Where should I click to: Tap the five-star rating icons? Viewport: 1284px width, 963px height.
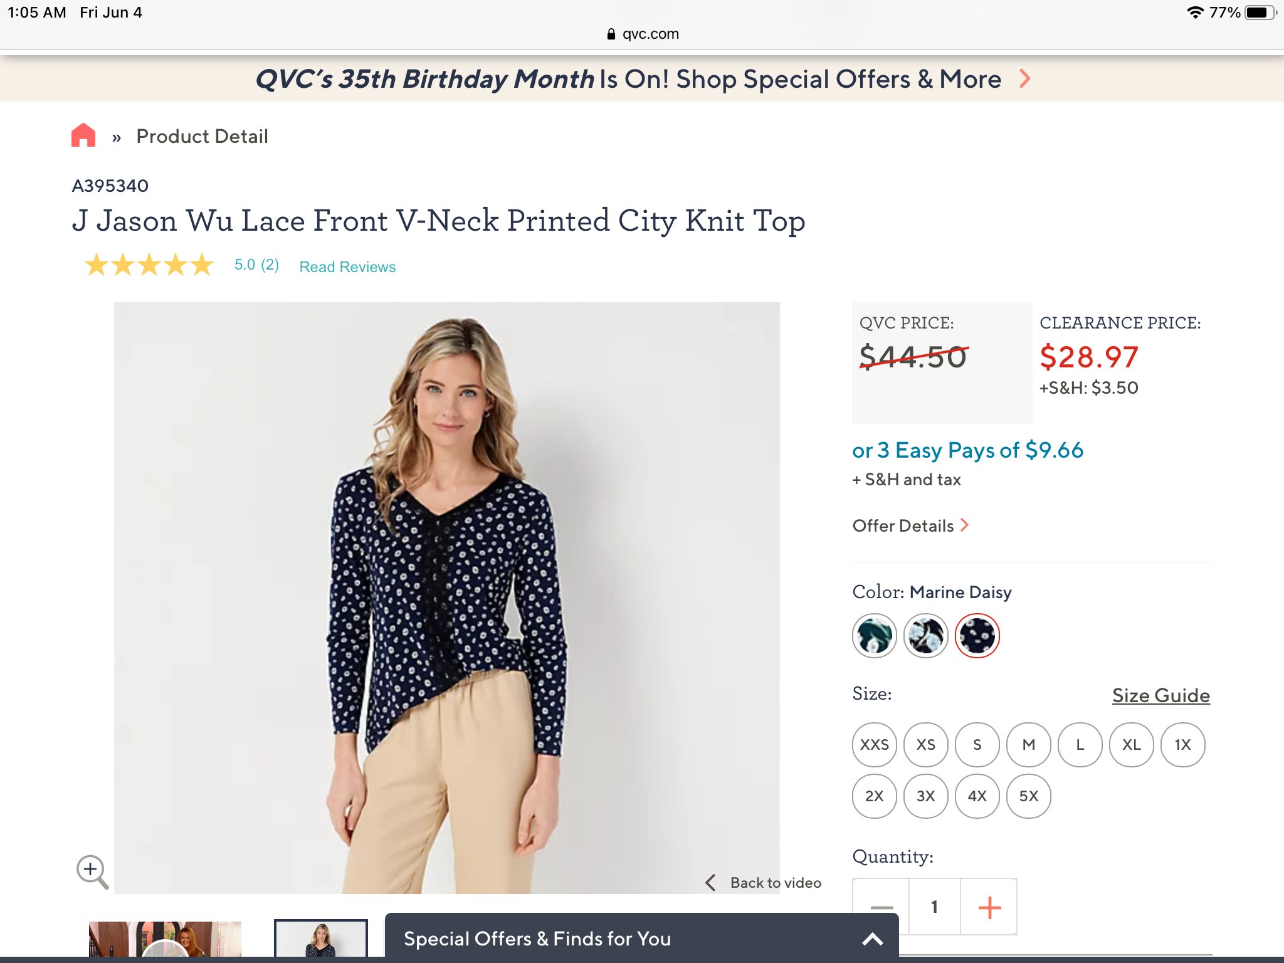click(x=149, y=265)
